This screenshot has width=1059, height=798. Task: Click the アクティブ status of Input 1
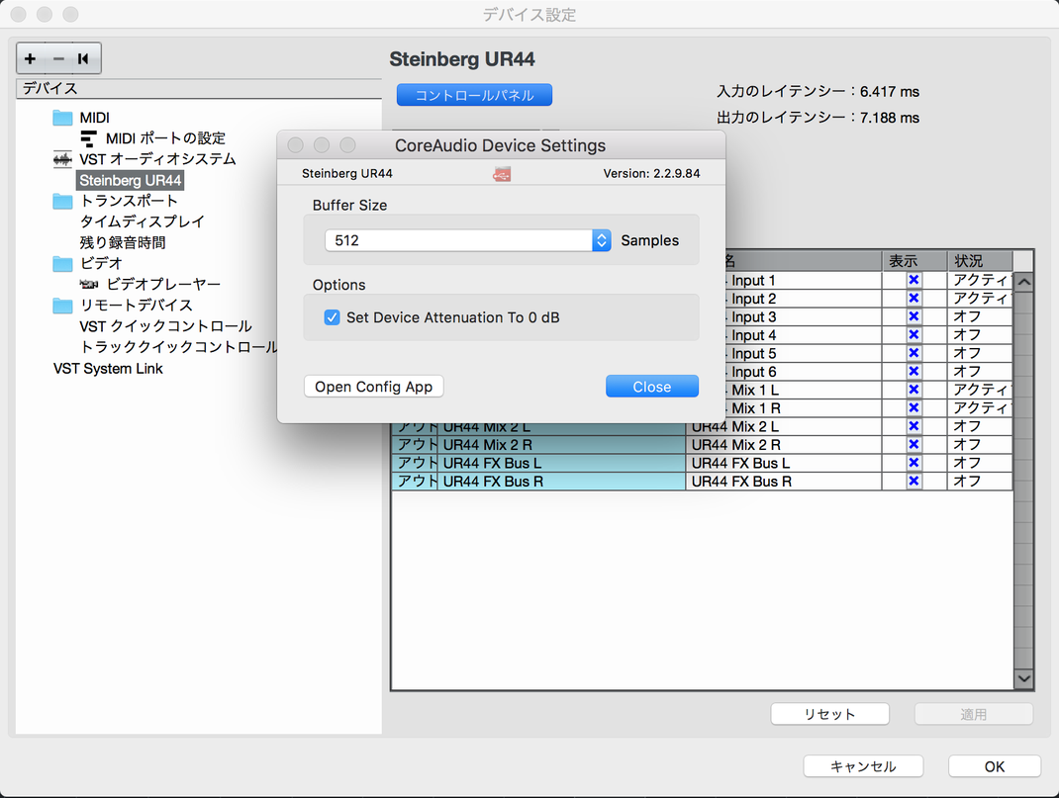pyautogui.click(x=980, y=280)
